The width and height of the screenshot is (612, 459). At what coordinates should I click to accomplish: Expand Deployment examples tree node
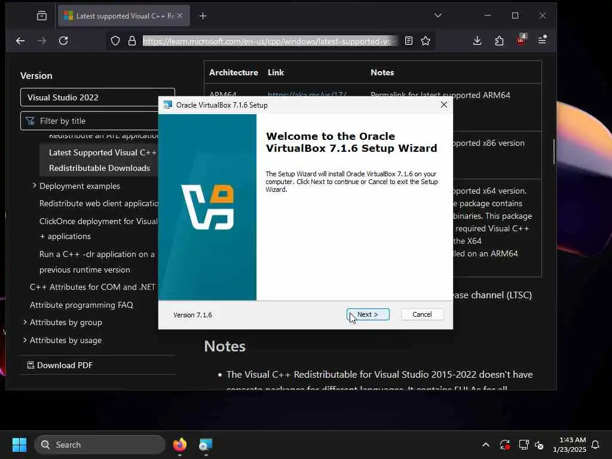click(x=34, y=185)
